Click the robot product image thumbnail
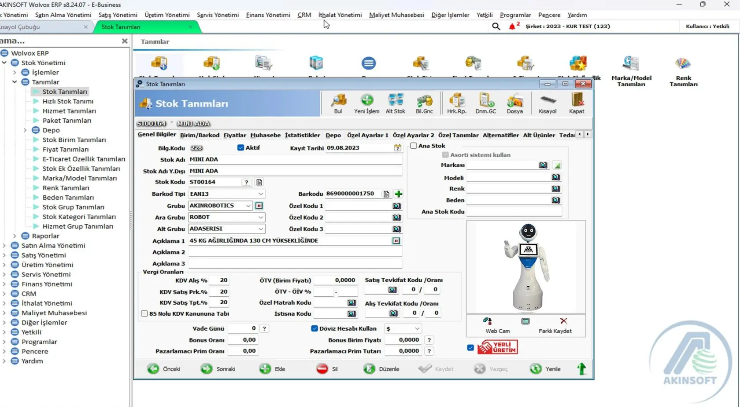740x416 pixels. tap(526, 267)
